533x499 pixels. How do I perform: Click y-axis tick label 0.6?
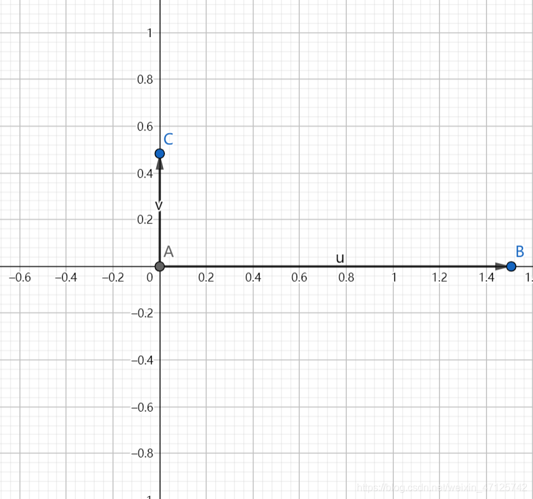[145, 127]
